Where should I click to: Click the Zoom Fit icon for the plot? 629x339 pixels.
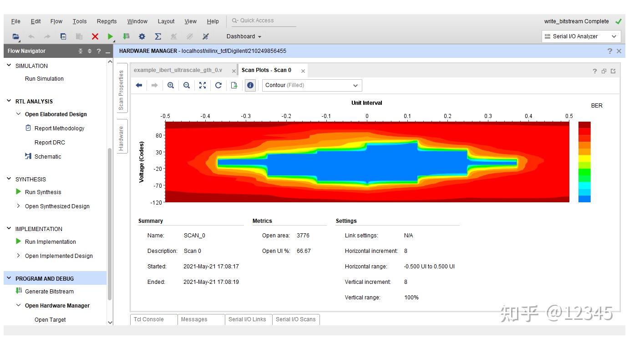(203, 85)
